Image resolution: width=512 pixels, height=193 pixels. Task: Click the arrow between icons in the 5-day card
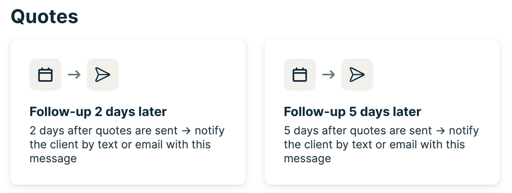(x=328, y=75)
